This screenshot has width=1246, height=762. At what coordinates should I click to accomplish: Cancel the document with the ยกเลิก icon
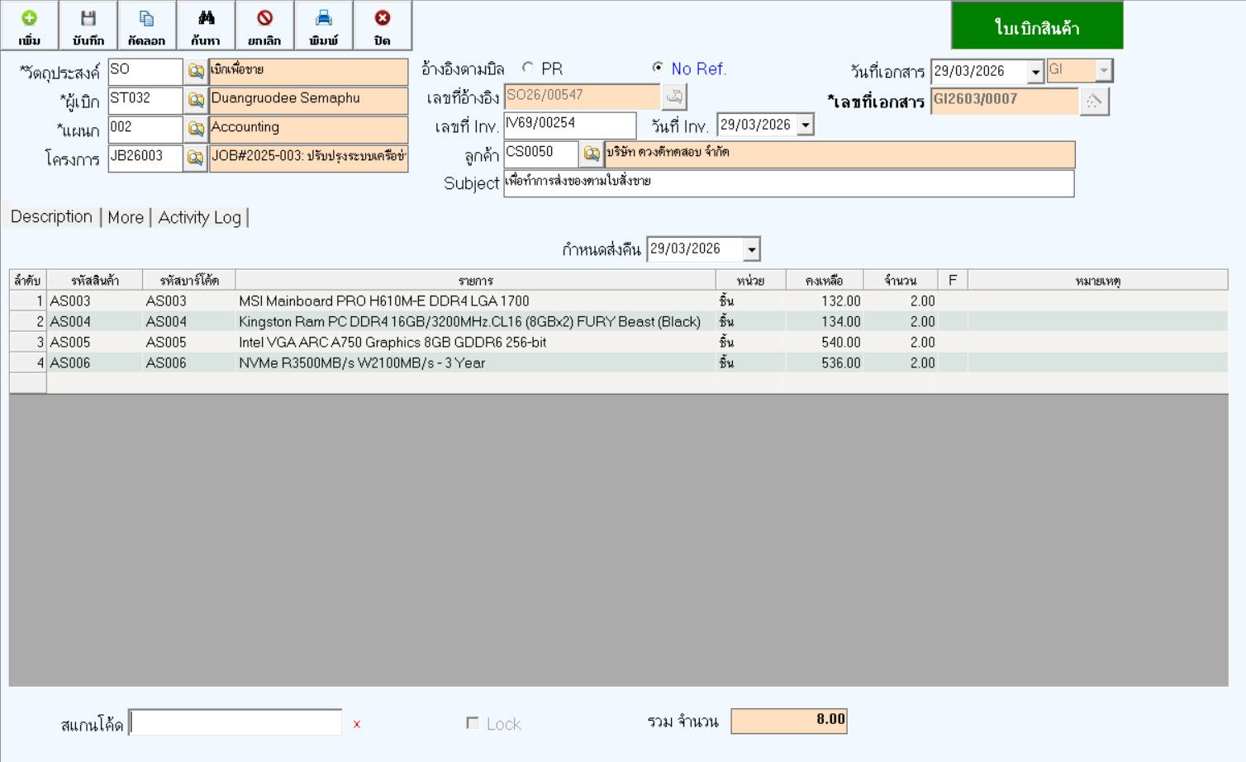click(x=264, y=26)
